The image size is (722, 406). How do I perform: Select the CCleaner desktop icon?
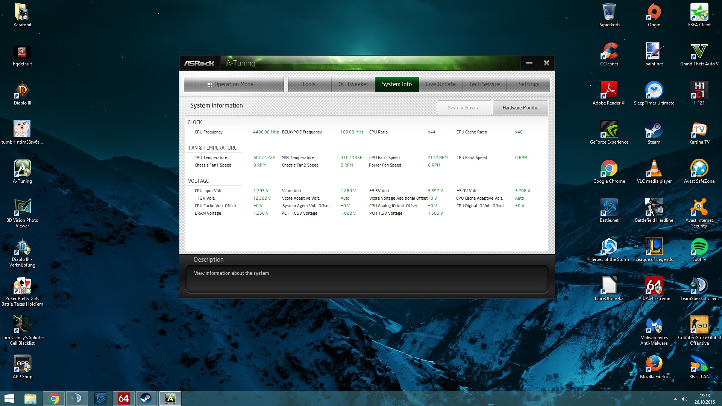[x=609, y=52]
